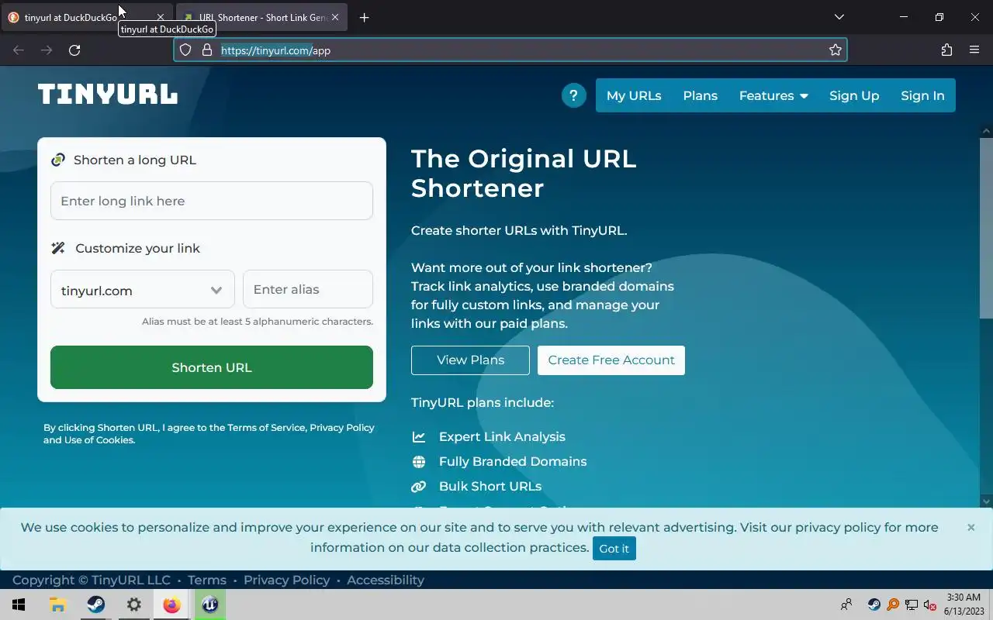The width and height of the screenshot is (993, 620).
Task: Click the link icon beside Bulk Short URLs
Action: [419, 487]
